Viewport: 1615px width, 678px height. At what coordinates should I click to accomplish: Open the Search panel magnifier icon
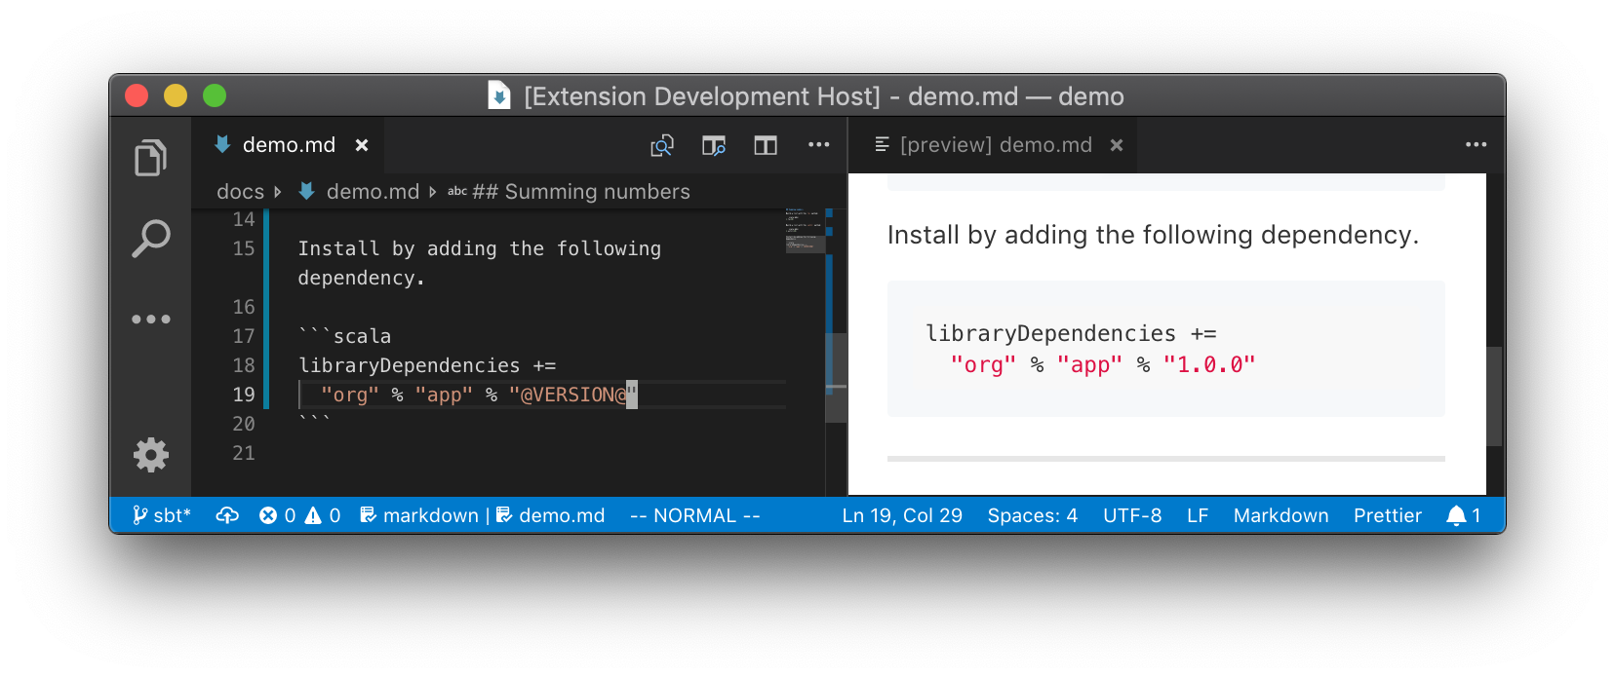(x=150, y=238)
